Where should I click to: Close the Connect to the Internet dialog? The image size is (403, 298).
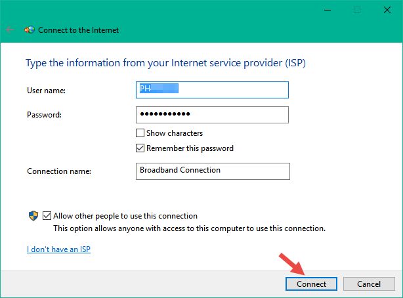[387, 10]
